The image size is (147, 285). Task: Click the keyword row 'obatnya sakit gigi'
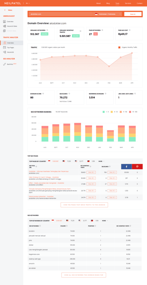pyautogui.click(x=85, y=259)
